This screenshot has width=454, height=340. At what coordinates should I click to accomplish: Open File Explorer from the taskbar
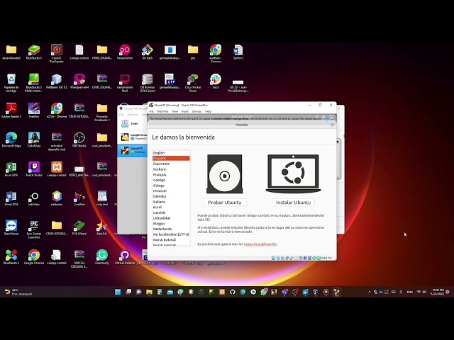click(x=149, y=292)
